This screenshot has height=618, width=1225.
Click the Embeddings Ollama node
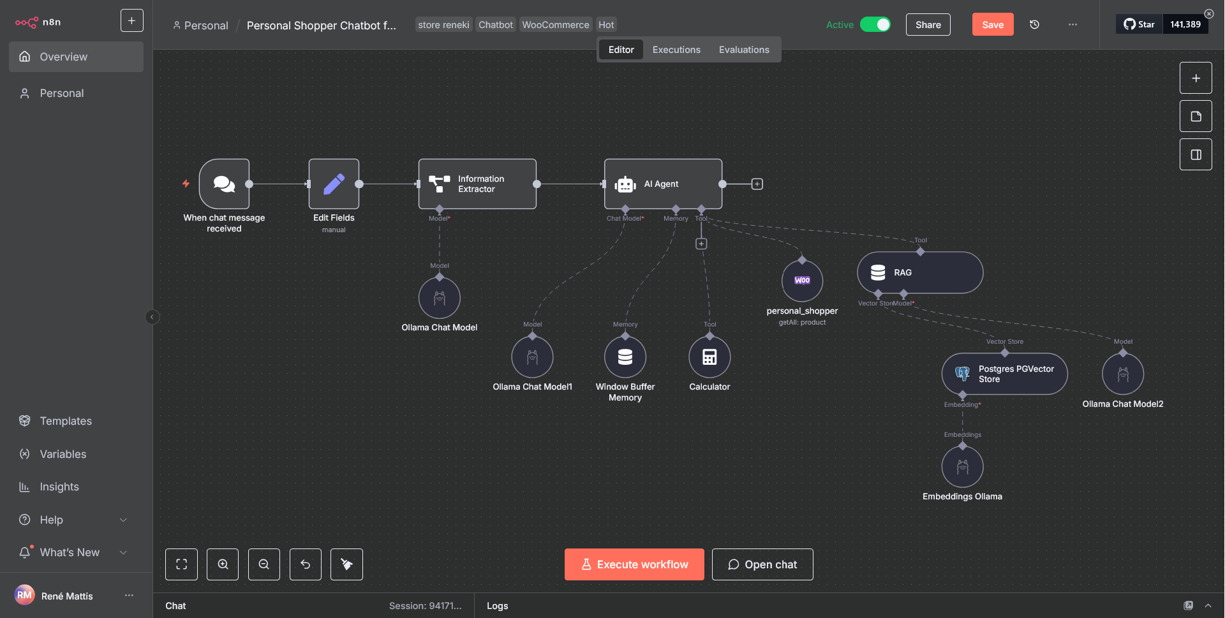pos(962,467)
